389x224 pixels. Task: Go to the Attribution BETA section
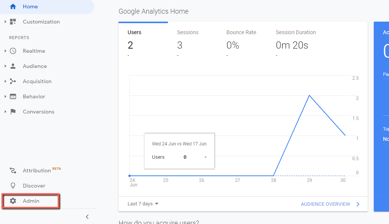pos(42,170)
